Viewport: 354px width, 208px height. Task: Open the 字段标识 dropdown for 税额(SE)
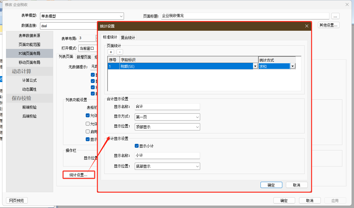pos(255,67)
